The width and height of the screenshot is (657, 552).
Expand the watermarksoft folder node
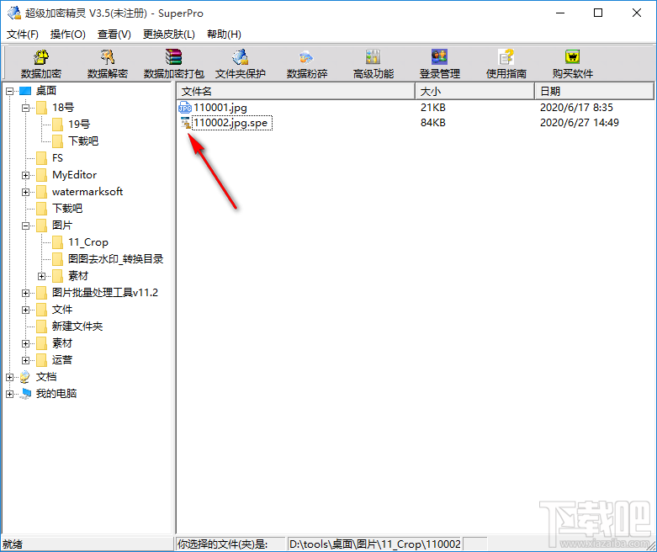point(25,192)
